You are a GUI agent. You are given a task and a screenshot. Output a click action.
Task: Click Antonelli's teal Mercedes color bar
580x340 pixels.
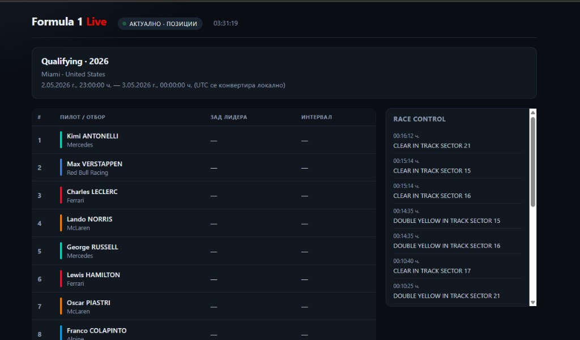click(61, 140)
